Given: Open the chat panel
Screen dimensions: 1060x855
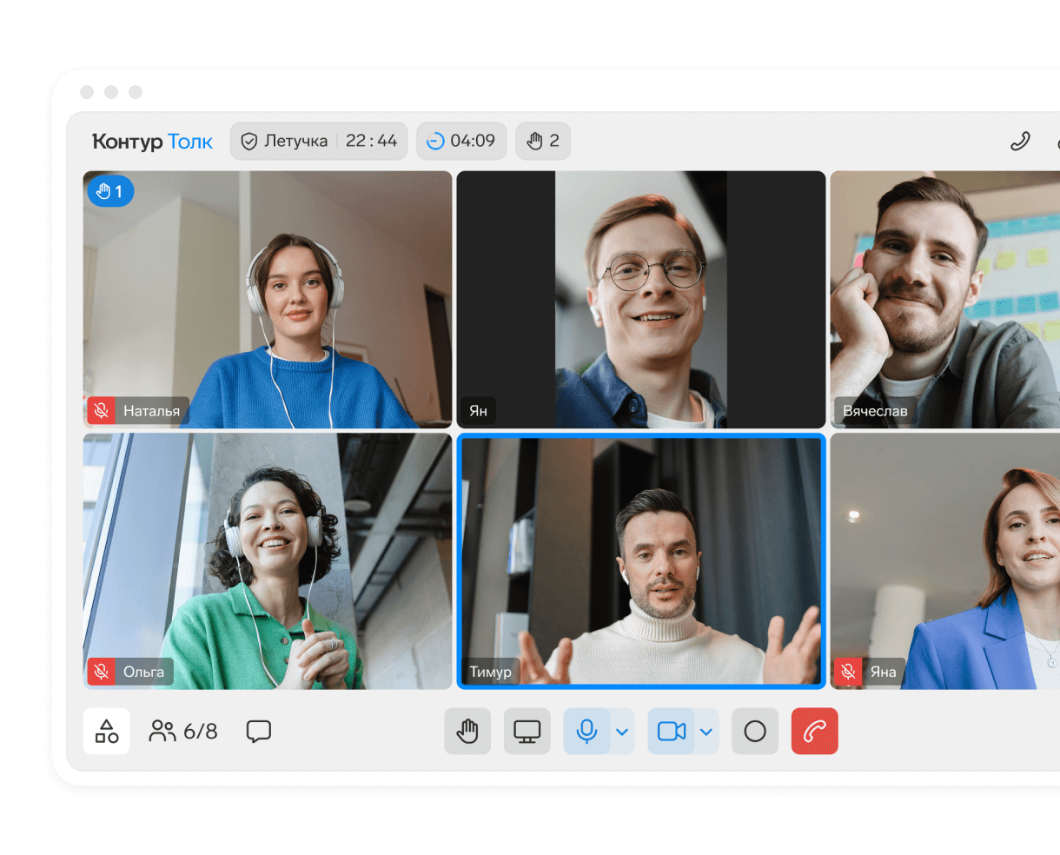Looking at the screenshot, I should pyautogui.click(x=259, y=731).
